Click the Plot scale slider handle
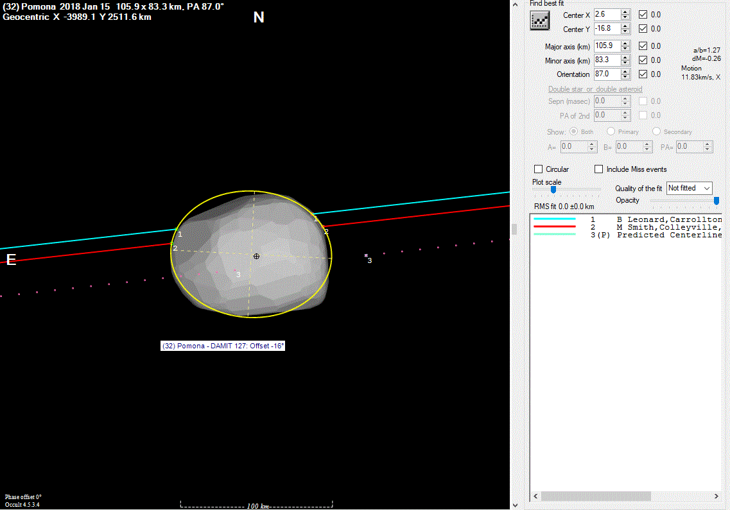 coord(553,189)
